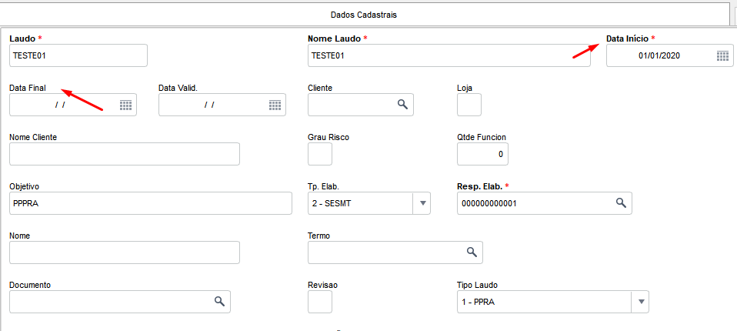Click the 'Data Início' field label
This screenshot has width=737, height=331.
tap(628, 38)
